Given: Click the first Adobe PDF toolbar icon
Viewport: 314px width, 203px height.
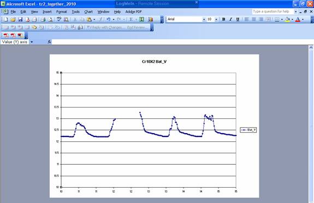Looking at the screenshot, I should [6, 35].
